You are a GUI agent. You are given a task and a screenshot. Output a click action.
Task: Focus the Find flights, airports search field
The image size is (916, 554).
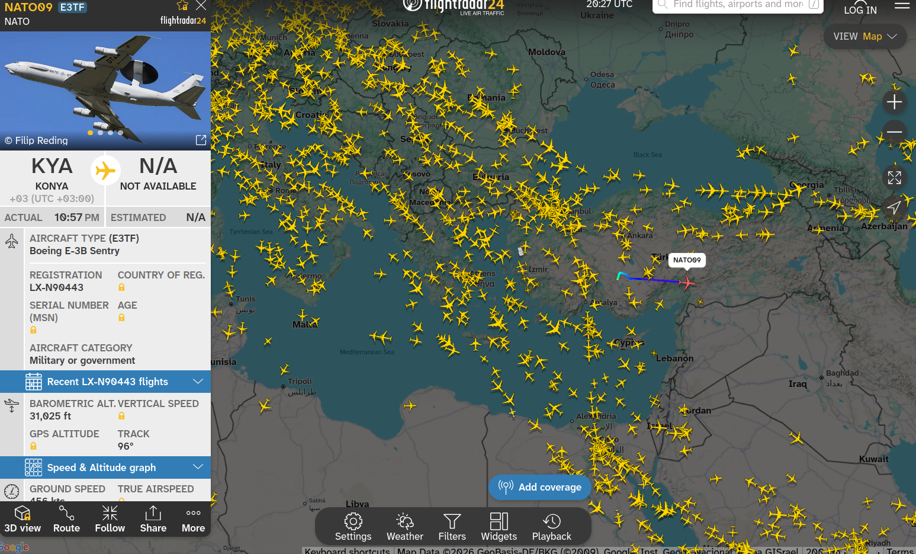click(x=738, y=5)
